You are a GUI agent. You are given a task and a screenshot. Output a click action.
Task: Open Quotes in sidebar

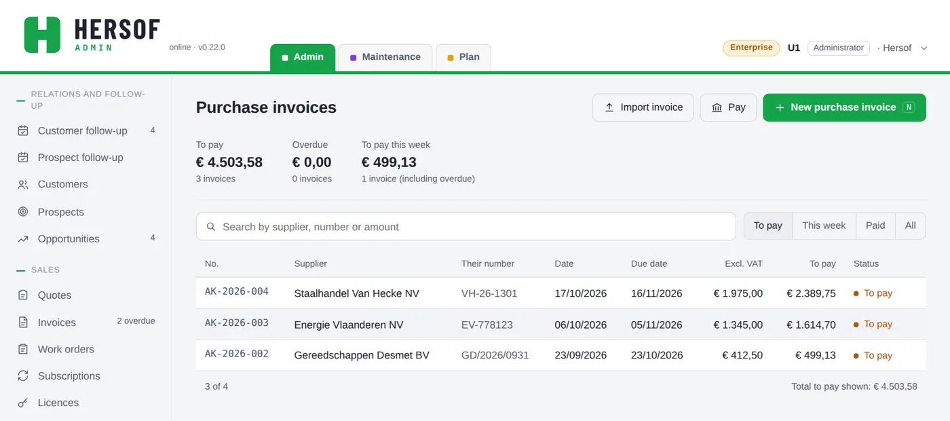click(86, 295)
